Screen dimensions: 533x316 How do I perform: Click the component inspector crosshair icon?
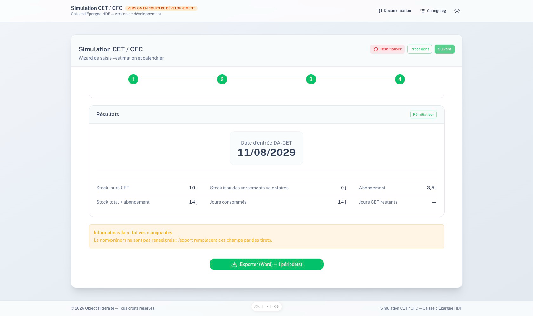(x=276, y=306)
